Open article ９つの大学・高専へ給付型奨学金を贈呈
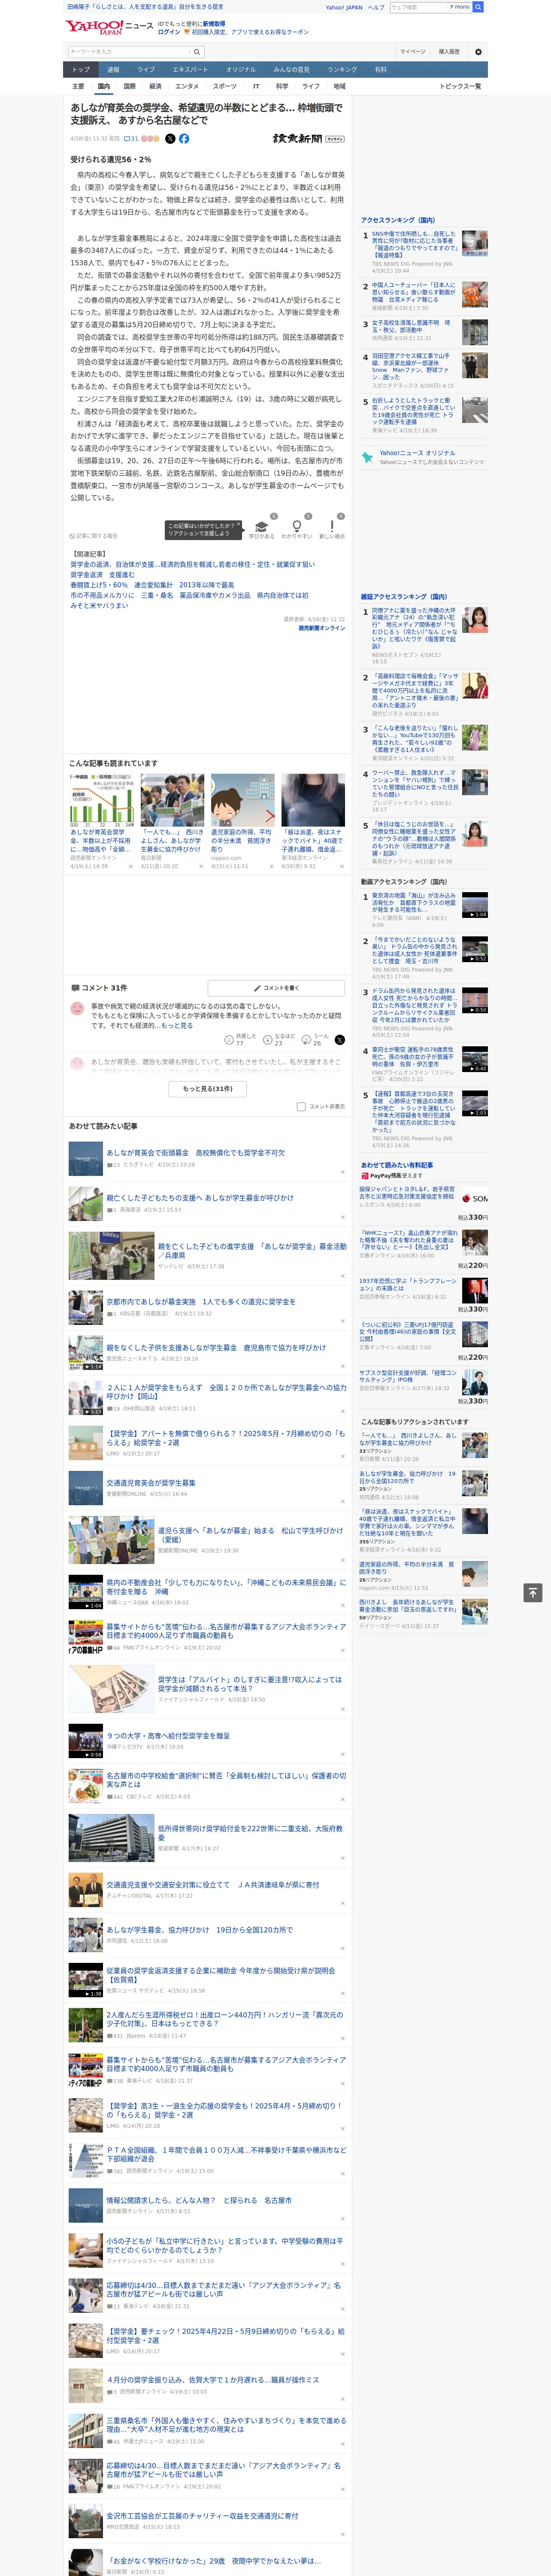Viewport: 551px width, 2576px height. tap(168, 1736)
